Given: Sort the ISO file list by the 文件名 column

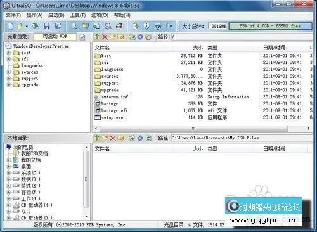Looking at the screenshot, I should [x=133, y=48].
